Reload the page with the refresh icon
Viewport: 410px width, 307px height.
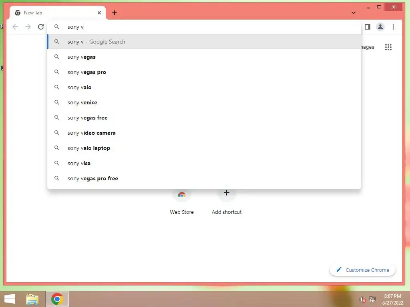click(x=41, y=27)
